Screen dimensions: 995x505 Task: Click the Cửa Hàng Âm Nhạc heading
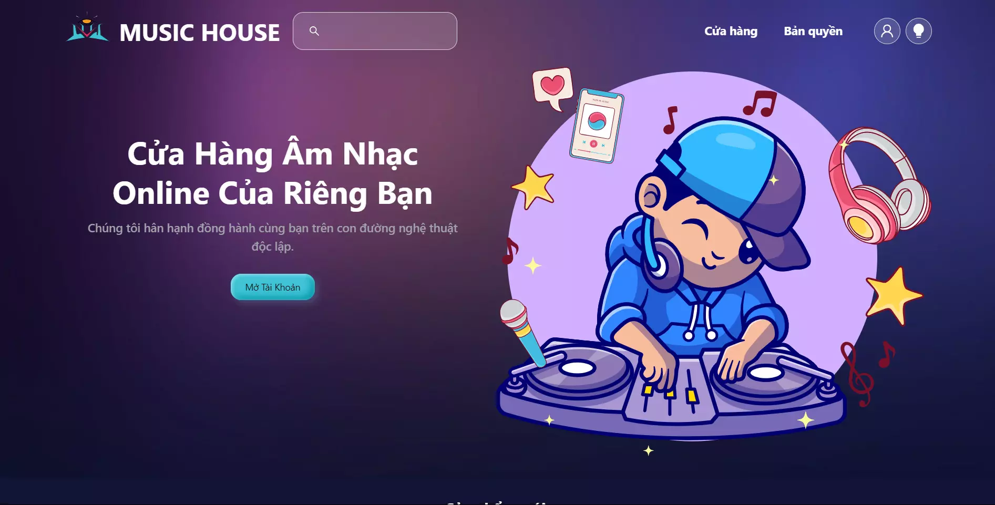coord(273,173)
